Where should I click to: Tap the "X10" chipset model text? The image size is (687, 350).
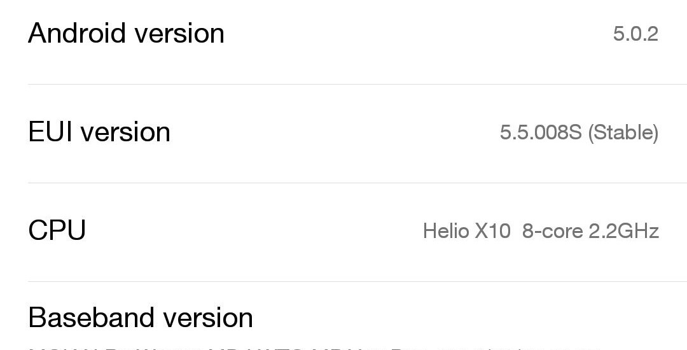pos(492,231)
